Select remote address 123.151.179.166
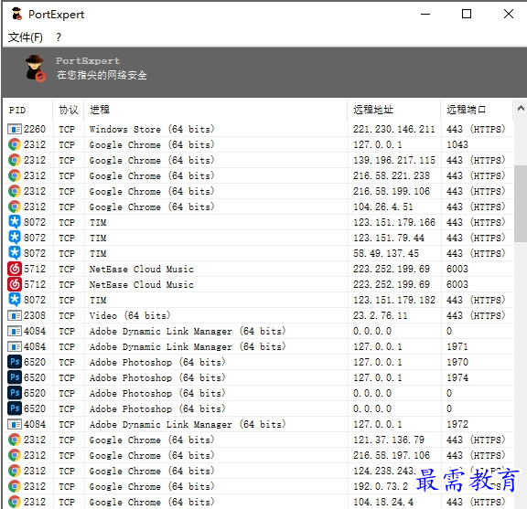Image resolution: width=527 pixels, height=509 pixels. click(394, 222)
